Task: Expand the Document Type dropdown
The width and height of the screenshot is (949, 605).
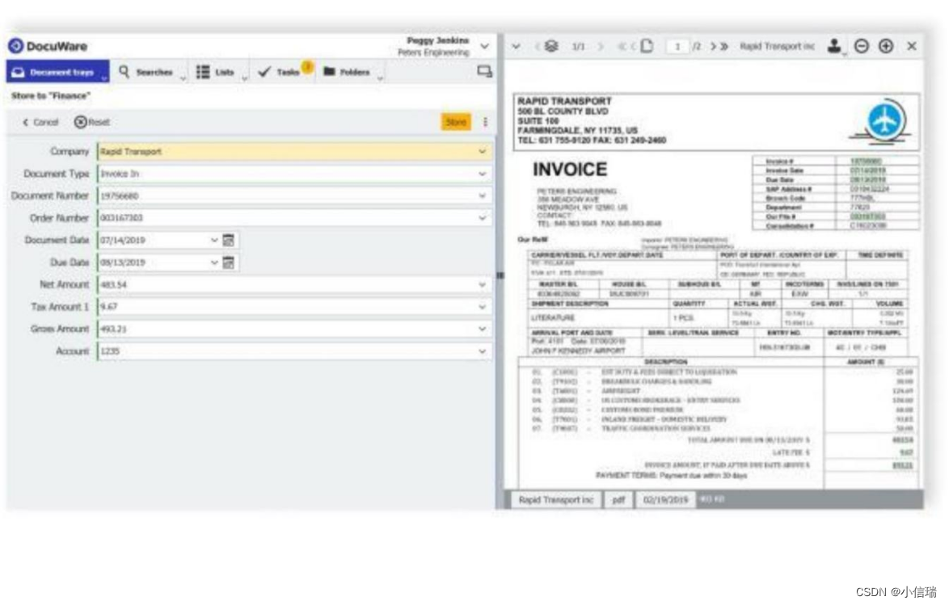Action: (x=483, y=174)
